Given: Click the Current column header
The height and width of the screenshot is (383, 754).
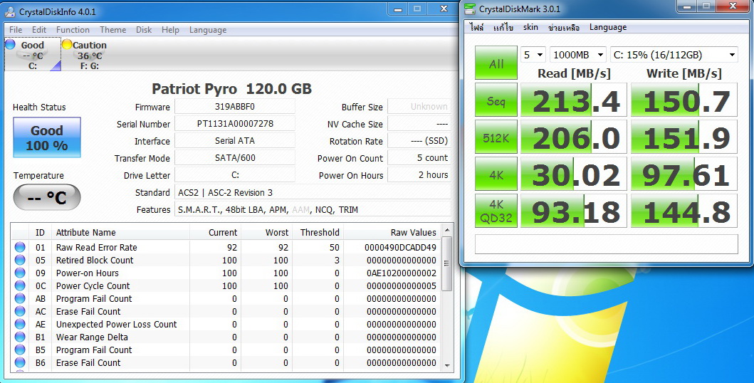Looking at the screenshot, I should 216,233.
